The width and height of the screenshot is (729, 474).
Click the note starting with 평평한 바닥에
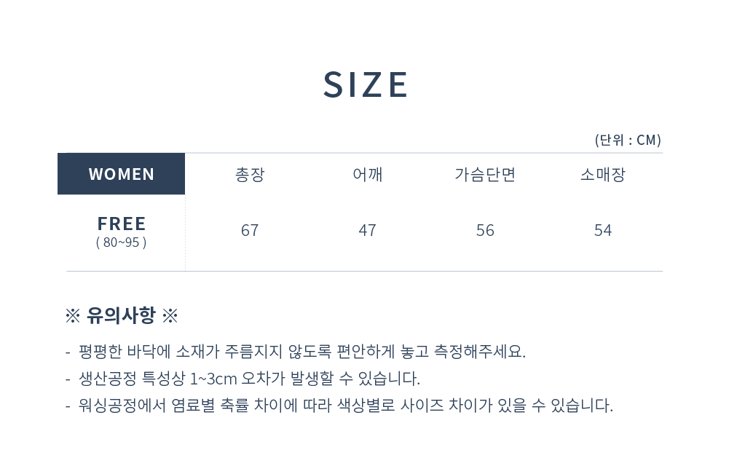(x=302, y=352)
